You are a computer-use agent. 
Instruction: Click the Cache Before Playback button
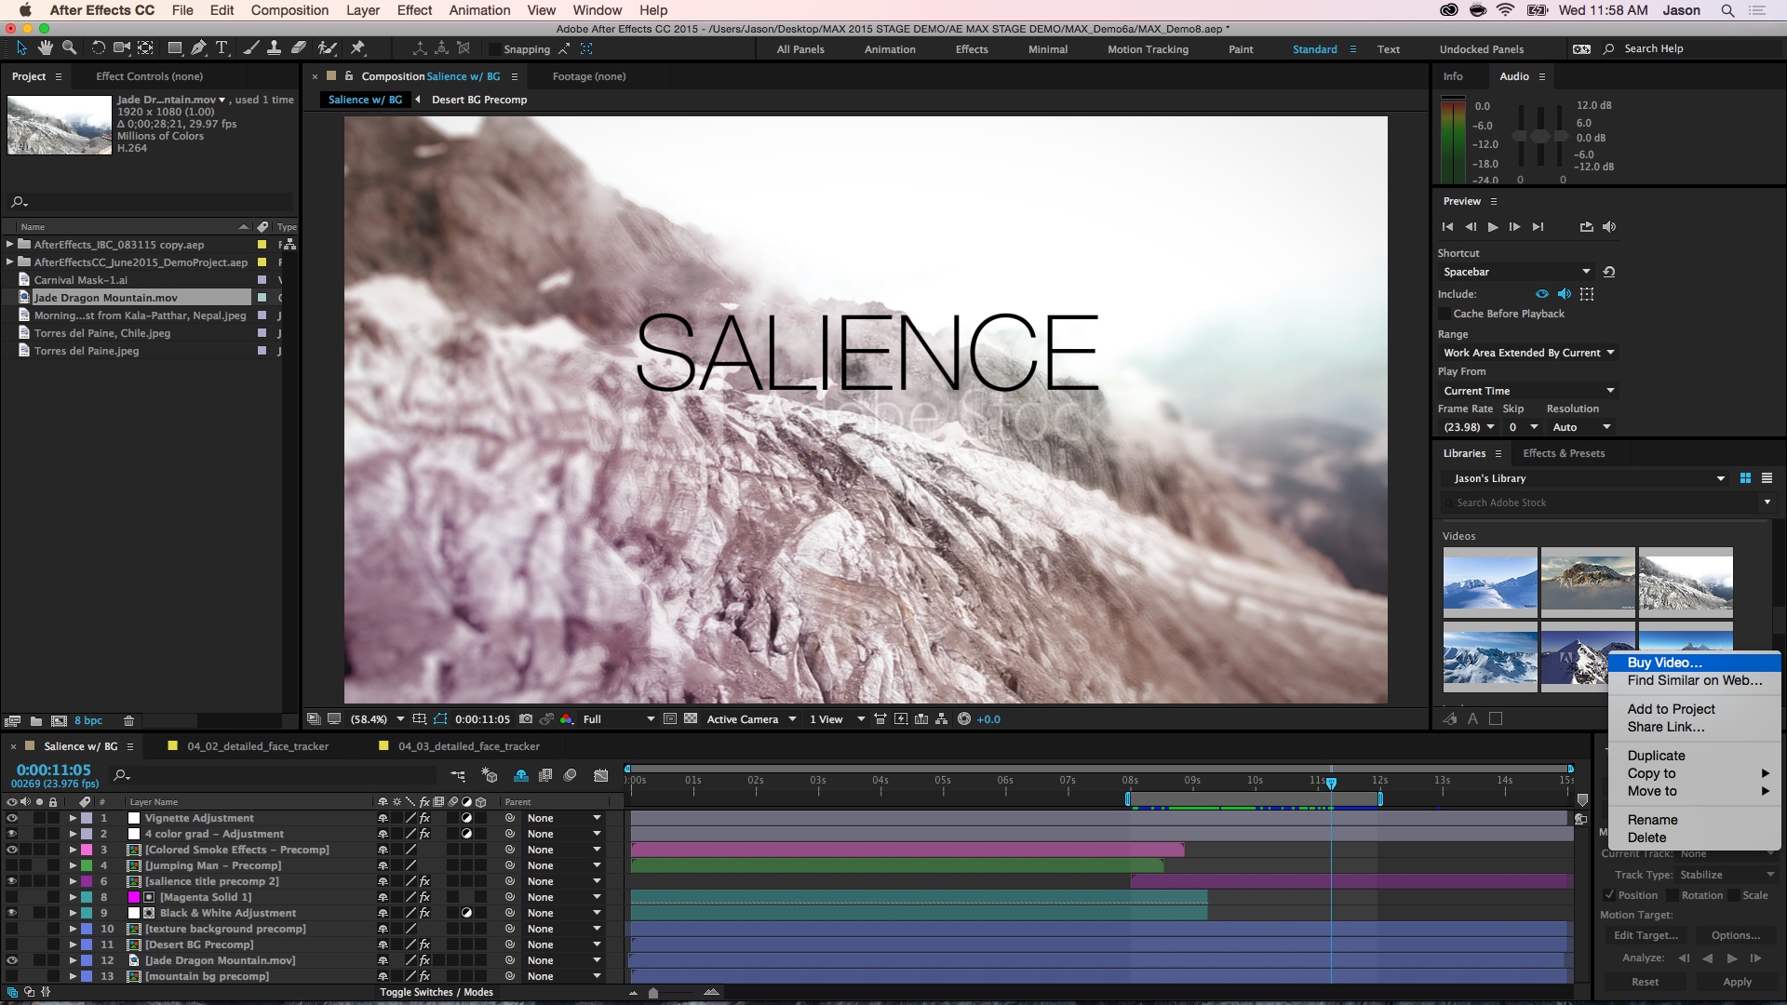[x=1447, y=313]
